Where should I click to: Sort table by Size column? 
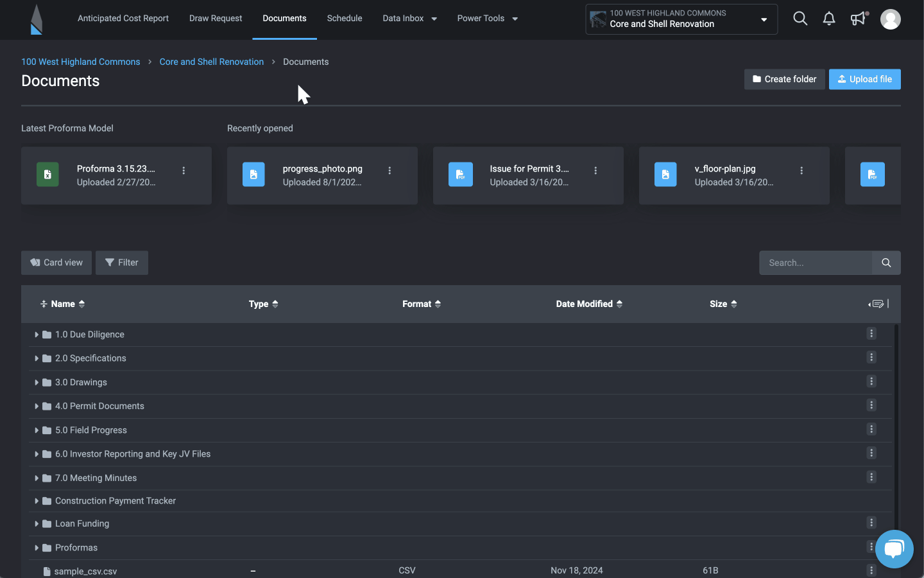tap(723, 304)
